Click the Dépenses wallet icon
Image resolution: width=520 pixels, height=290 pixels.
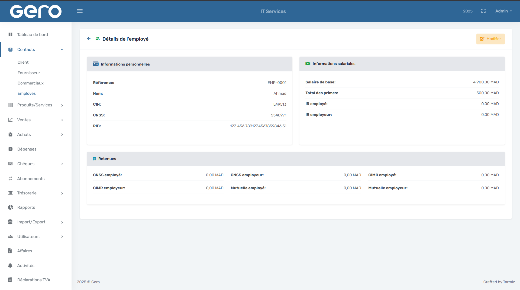pos(10,149)
